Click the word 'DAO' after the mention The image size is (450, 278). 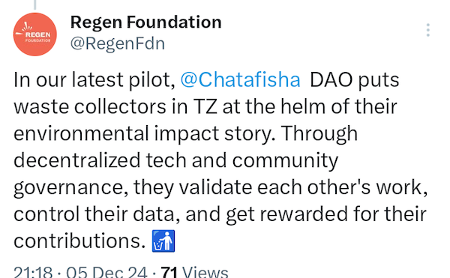coord(331,79)
